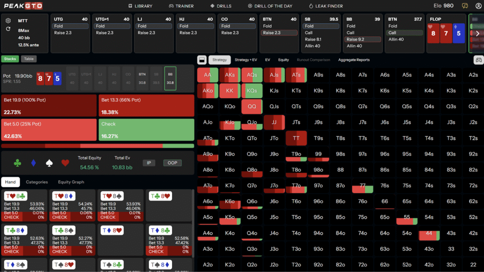Open the Categories tab
The width and height of the screenshot is (484, 272).
(37, 182)
